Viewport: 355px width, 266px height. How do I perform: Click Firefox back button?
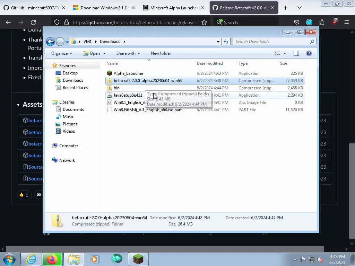pyautogui.click(x=8, y=23)
